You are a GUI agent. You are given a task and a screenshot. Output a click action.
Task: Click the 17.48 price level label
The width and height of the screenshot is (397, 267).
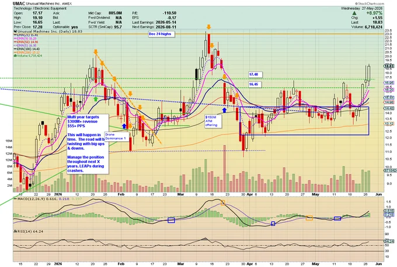tap(255, 74)
